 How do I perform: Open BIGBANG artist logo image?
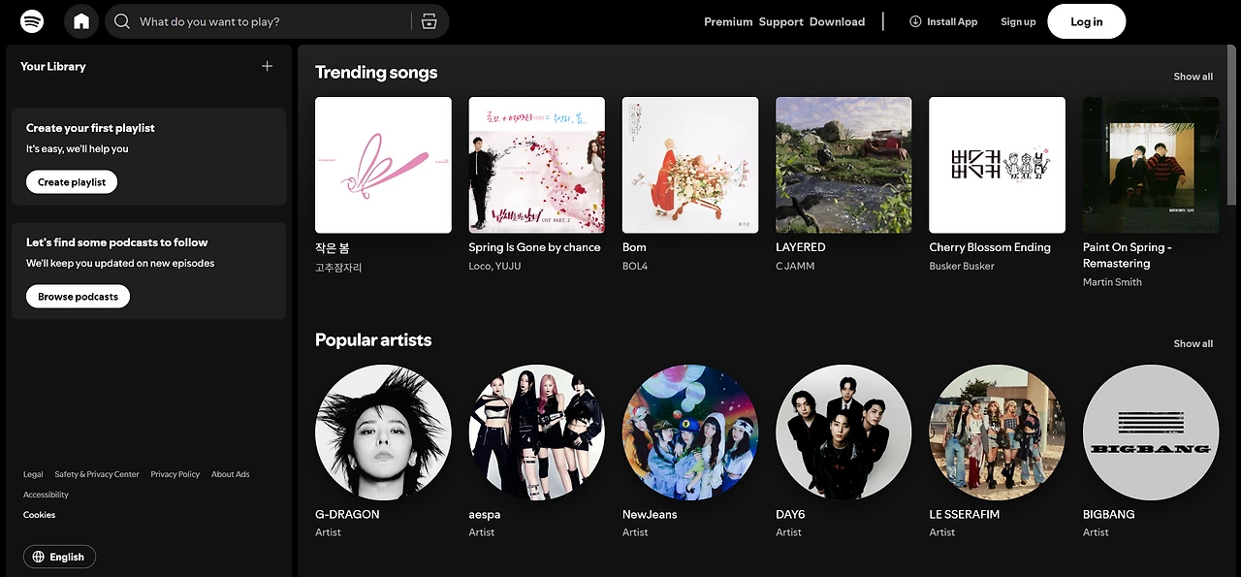(1151, 433)
